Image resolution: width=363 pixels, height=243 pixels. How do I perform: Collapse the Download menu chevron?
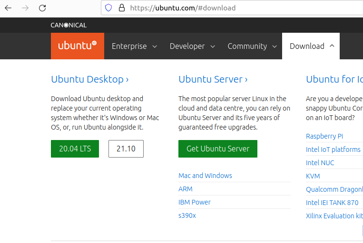[x=332, y=46]
